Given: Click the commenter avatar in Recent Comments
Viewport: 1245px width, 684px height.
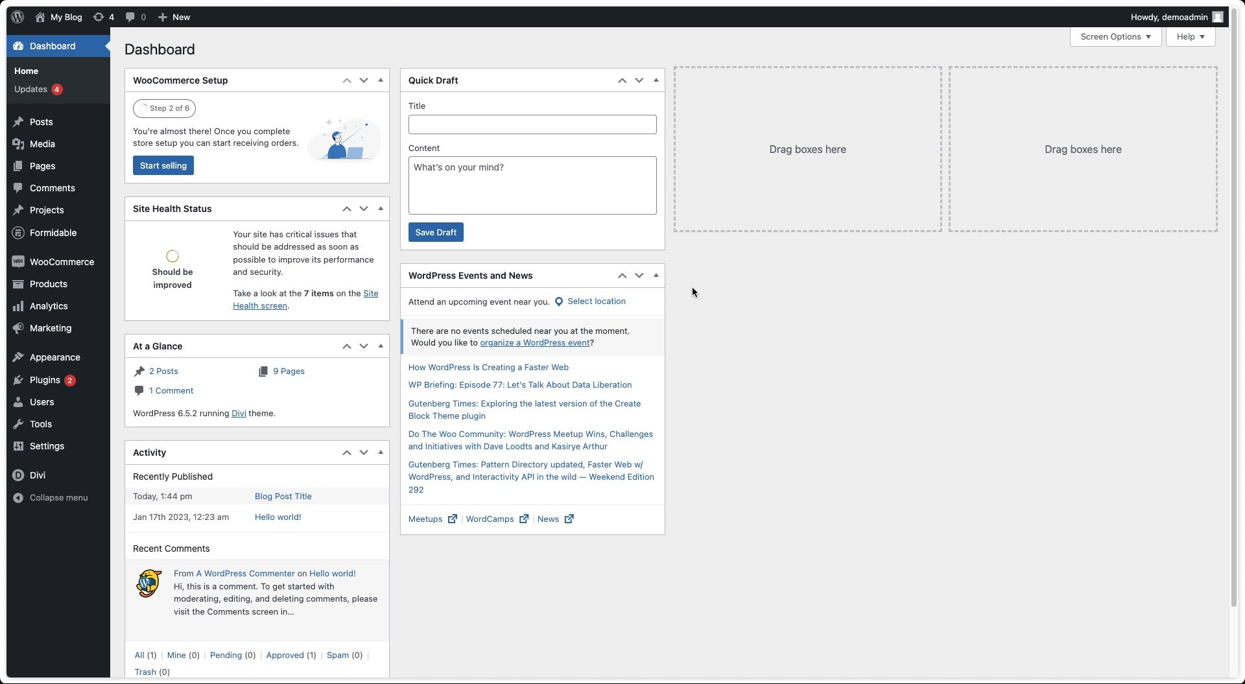Looking at the screenshot, I should 149,584.
